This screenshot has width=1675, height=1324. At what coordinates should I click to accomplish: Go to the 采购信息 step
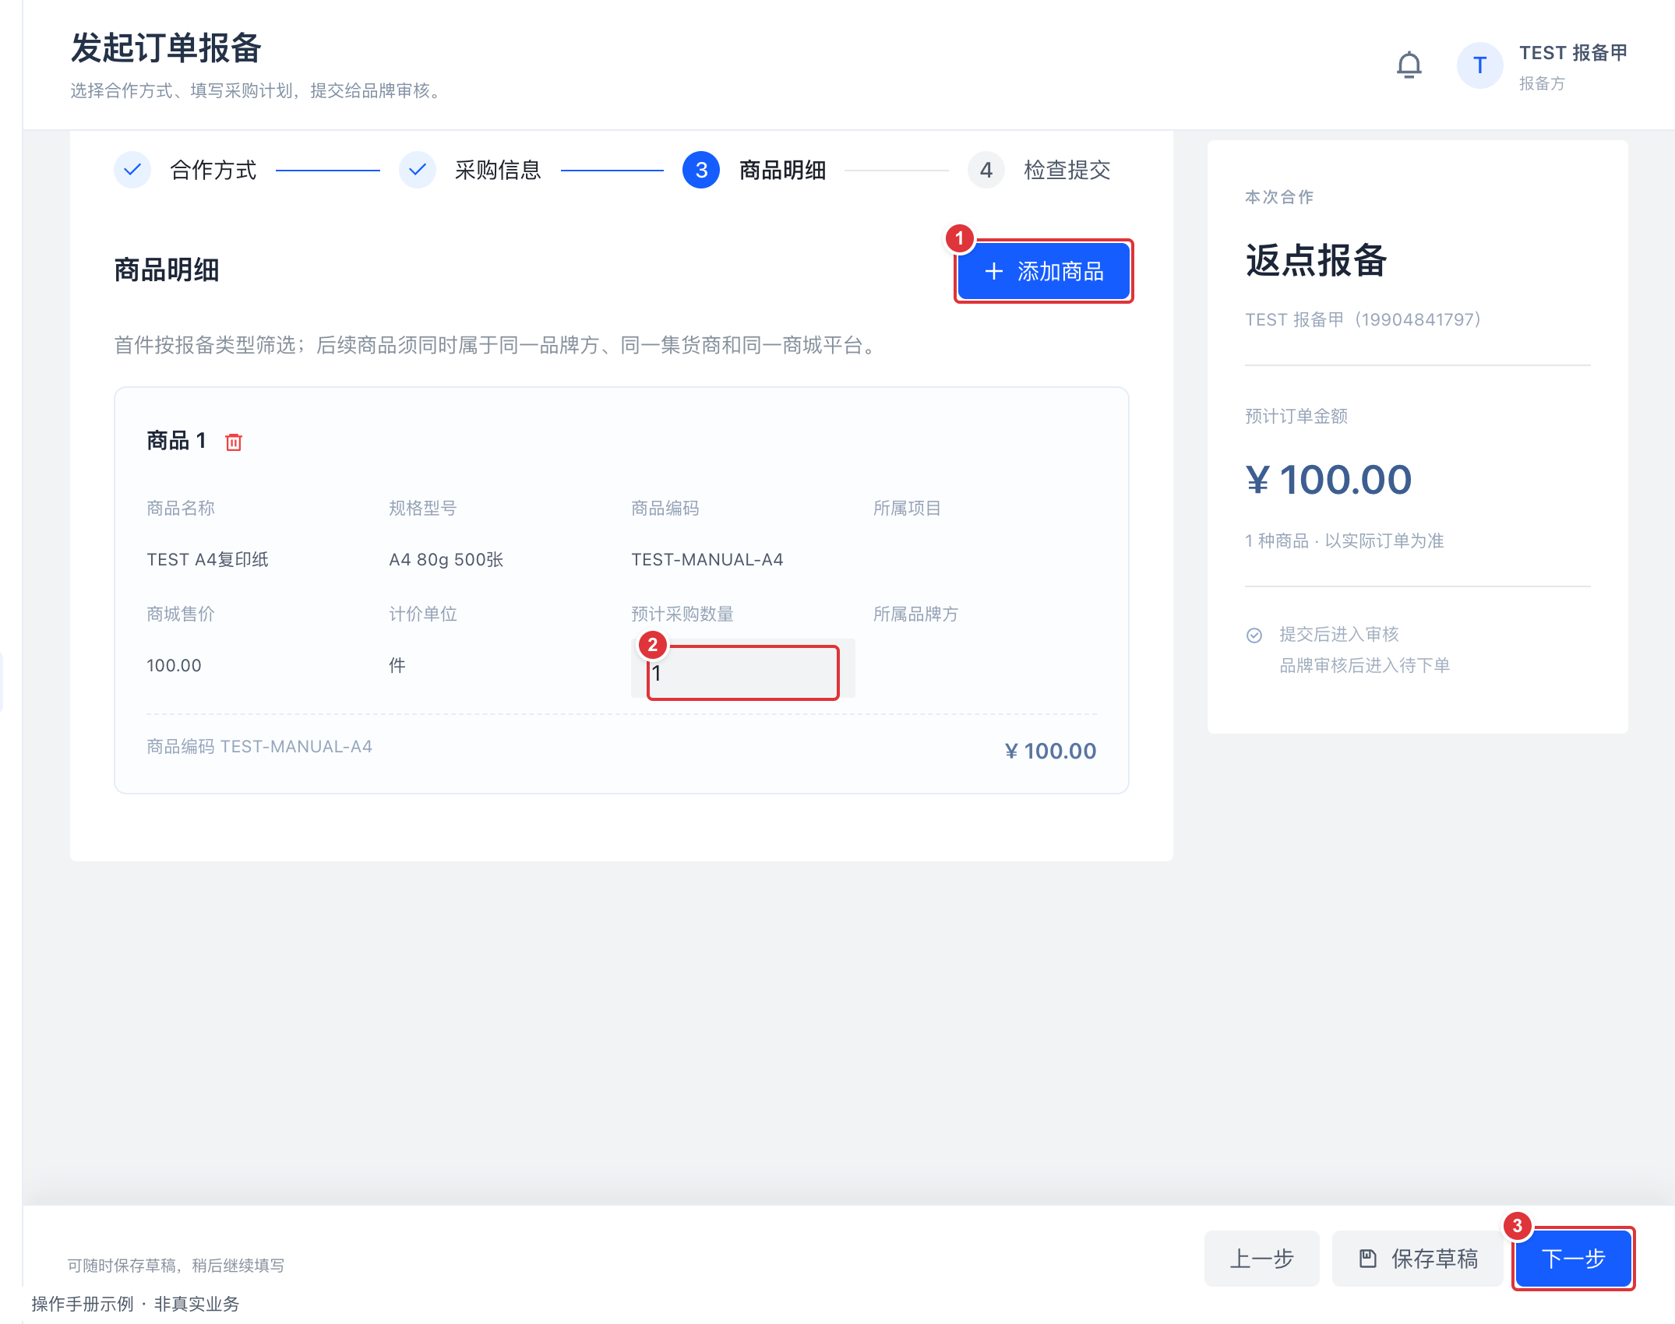coord(498,170)
